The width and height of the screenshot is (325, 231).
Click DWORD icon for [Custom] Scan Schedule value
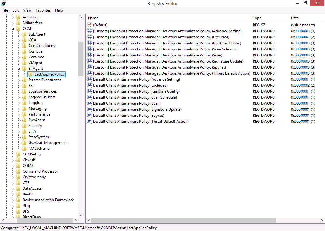pos(90,49)
